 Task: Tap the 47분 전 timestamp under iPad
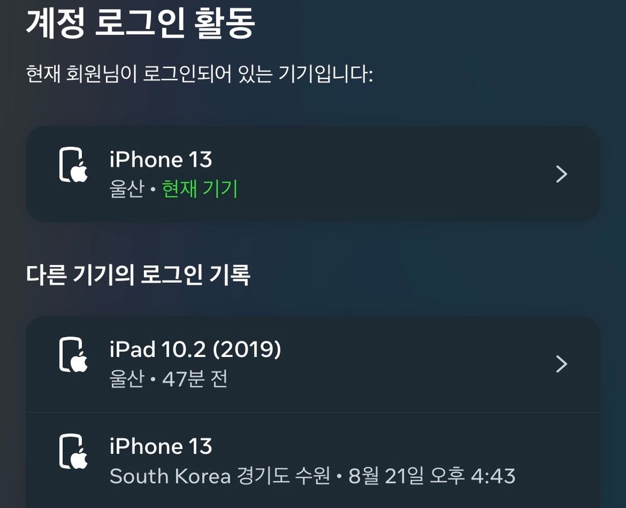[195, 378]
